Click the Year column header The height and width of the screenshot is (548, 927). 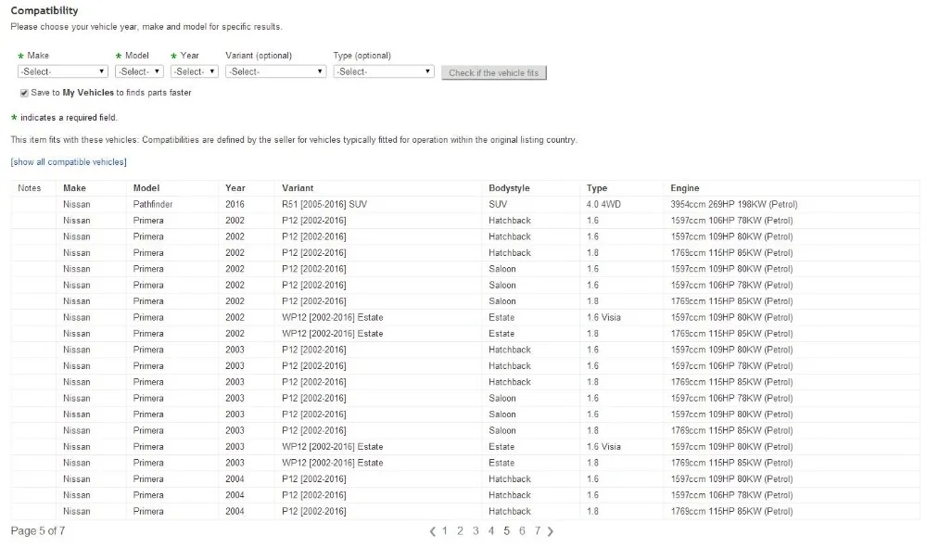[235, 188]
